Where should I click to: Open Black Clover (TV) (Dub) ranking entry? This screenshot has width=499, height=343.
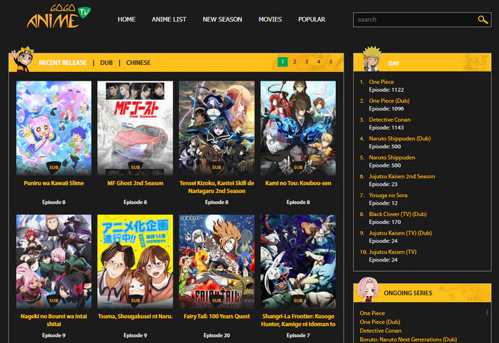[x=398, y=214]
